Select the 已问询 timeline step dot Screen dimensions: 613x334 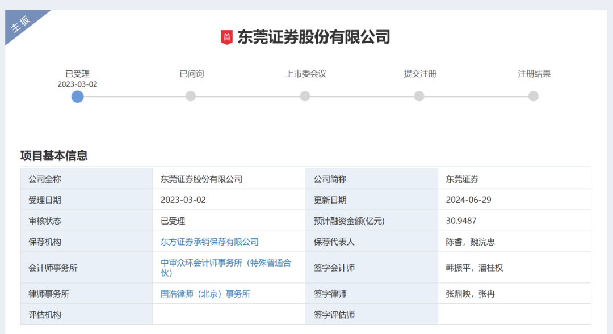tap(191, 96)
